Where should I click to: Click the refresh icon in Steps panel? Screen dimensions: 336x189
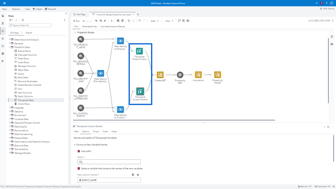(x=23, y=20)
